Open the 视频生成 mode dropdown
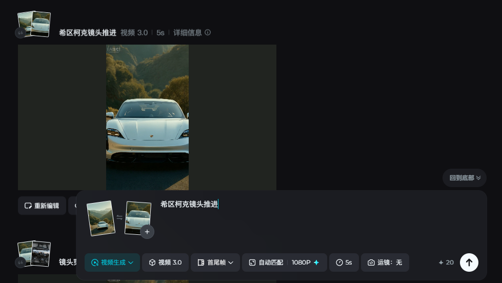The width and height of the screenshot is (502, 283). [112, 262]
